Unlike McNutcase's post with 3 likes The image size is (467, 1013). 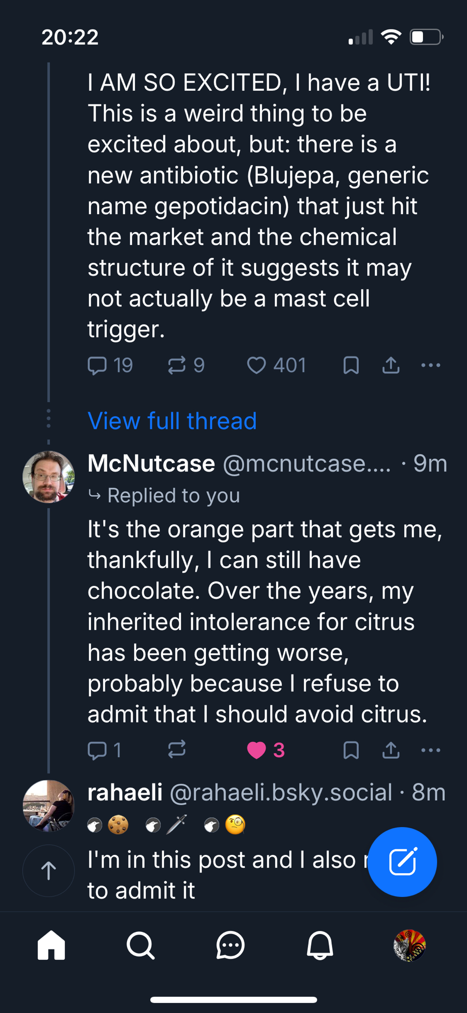(x=257, y=750)
